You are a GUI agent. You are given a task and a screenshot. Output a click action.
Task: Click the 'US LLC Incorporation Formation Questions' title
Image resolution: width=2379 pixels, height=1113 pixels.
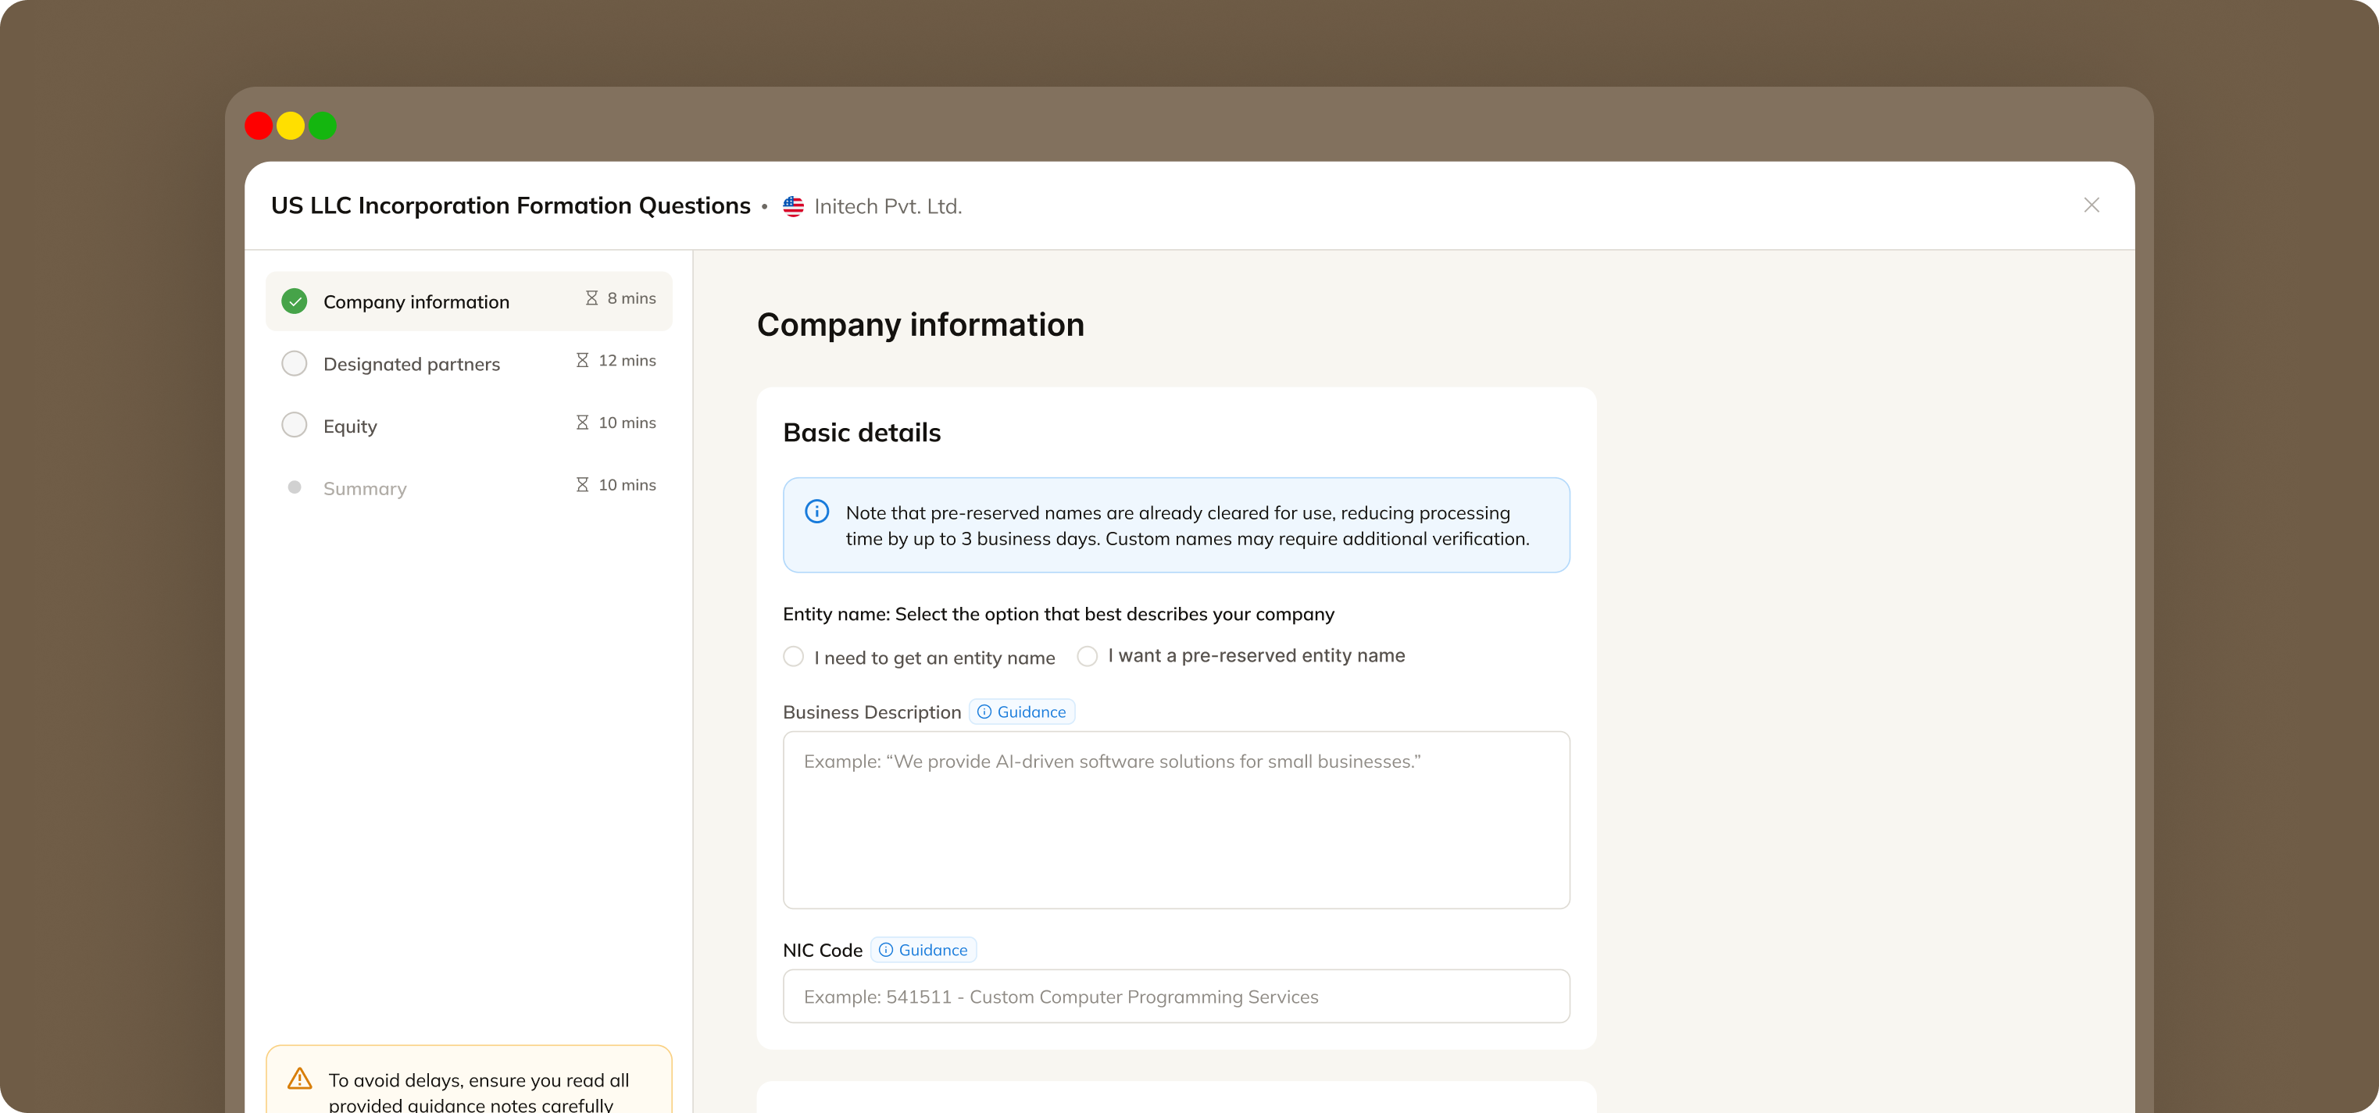coord(509,205)
